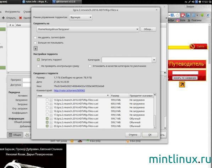Click the blue search engine icon in browser bar

(x=172, y=15)
